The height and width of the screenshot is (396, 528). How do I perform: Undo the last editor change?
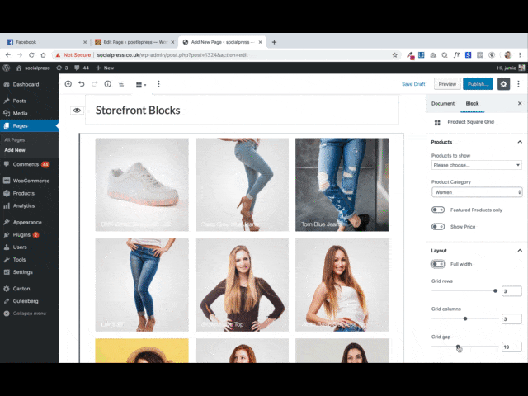click(82, 84)
